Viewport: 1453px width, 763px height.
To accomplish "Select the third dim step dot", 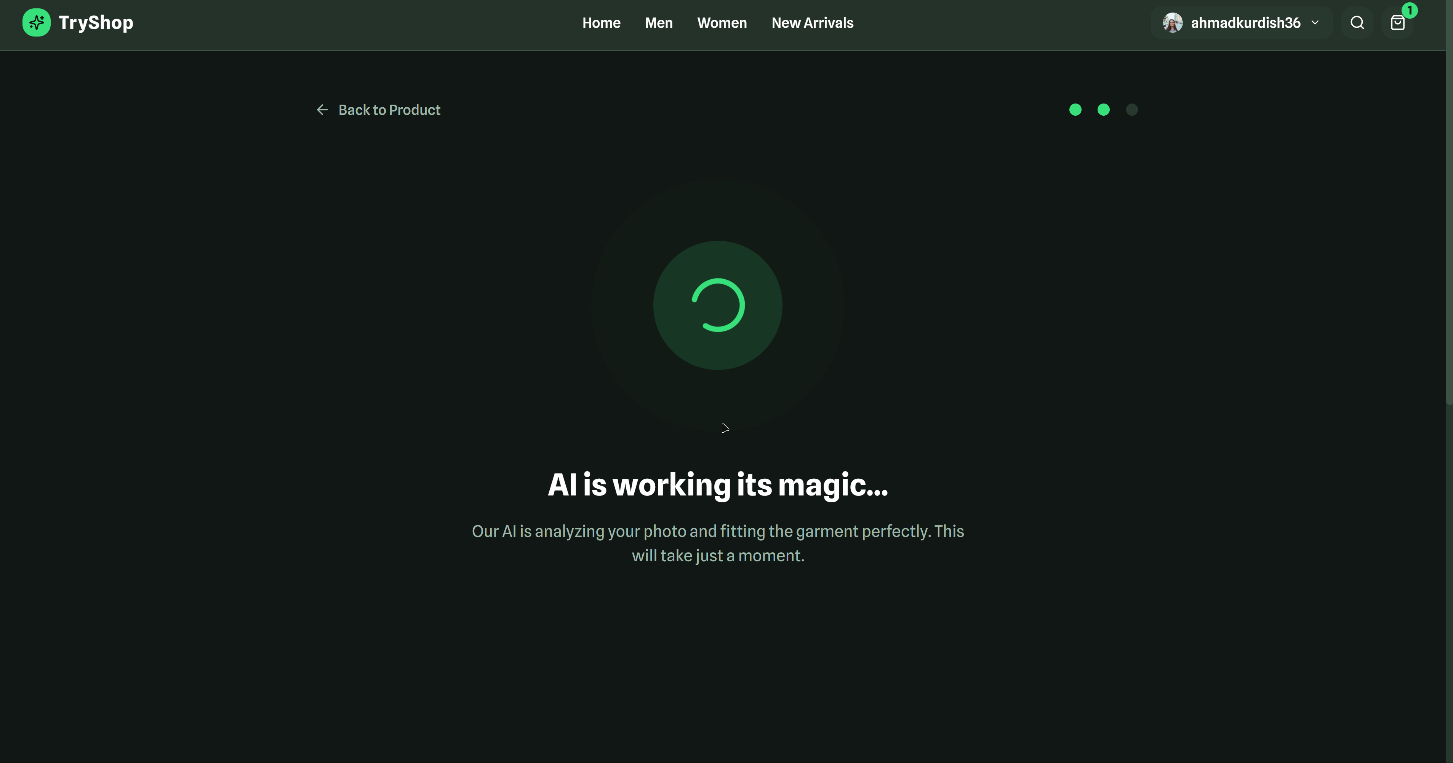I will tap(1131, 110).
